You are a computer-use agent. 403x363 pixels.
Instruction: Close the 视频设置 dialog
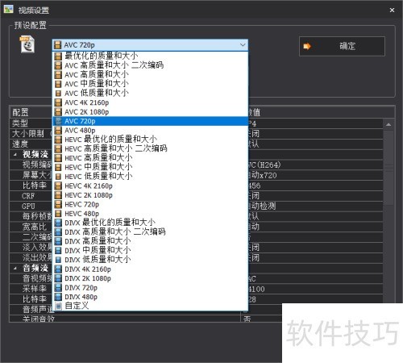[392, 10]
